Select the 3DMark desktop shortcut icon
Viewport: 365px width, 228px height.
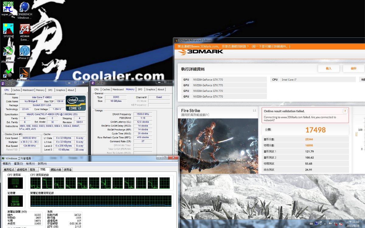coord(25,74)
